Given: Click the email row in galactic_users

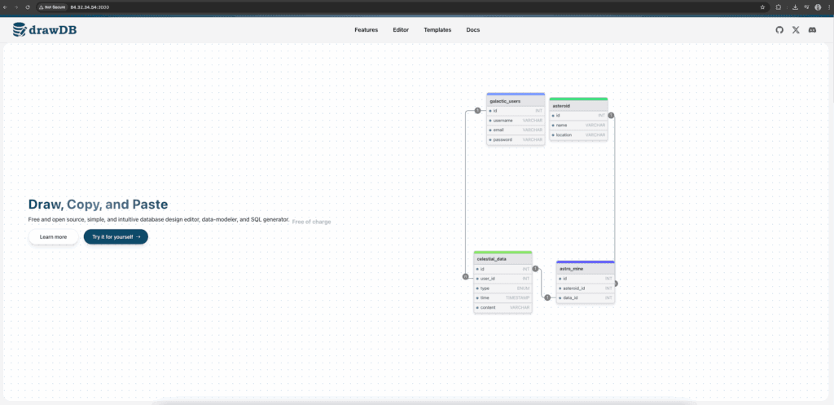Looking at the screenshot, I should tap(516, 130).
